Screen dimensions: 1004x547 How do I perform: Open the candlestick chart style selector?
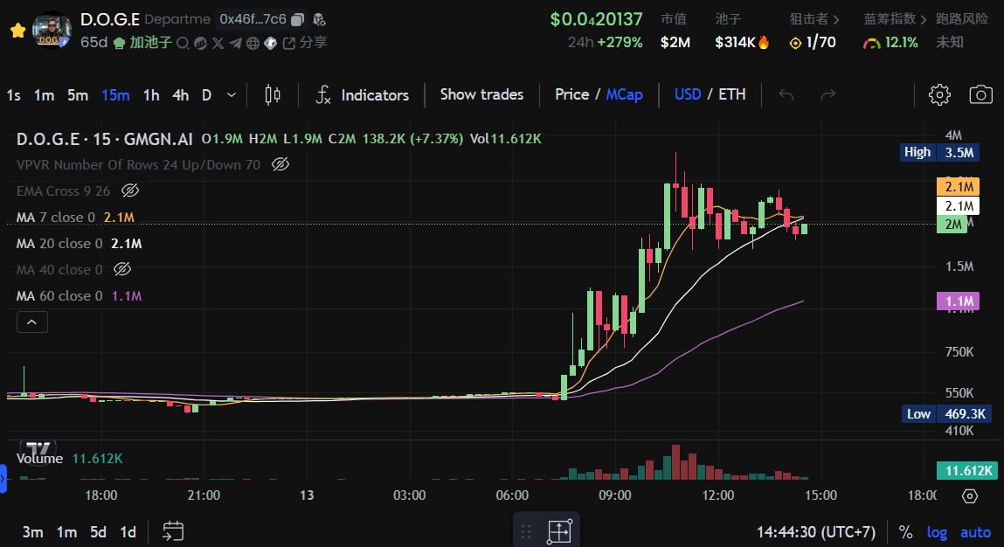click(273, 94)
